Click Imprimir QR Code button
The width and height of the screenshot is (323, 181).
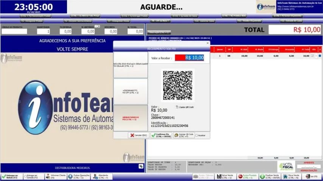click(184, 135)
